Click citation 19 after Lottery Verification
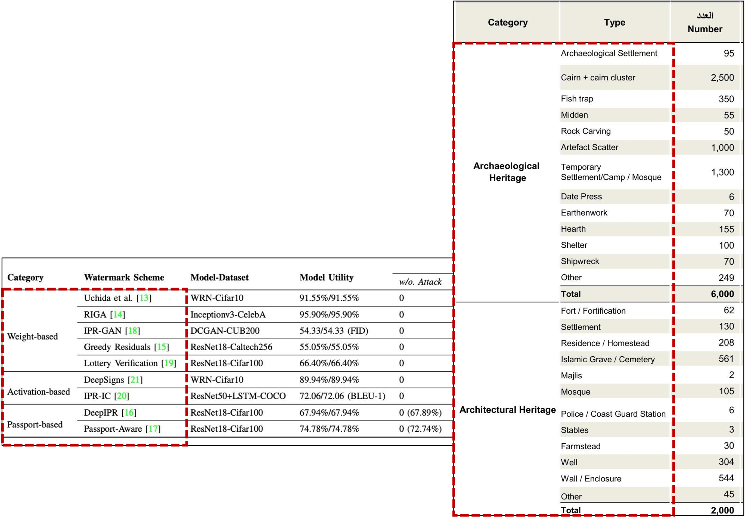Image resolution: width=745 pixels, height=517 pixels. (x=169, y=363)
